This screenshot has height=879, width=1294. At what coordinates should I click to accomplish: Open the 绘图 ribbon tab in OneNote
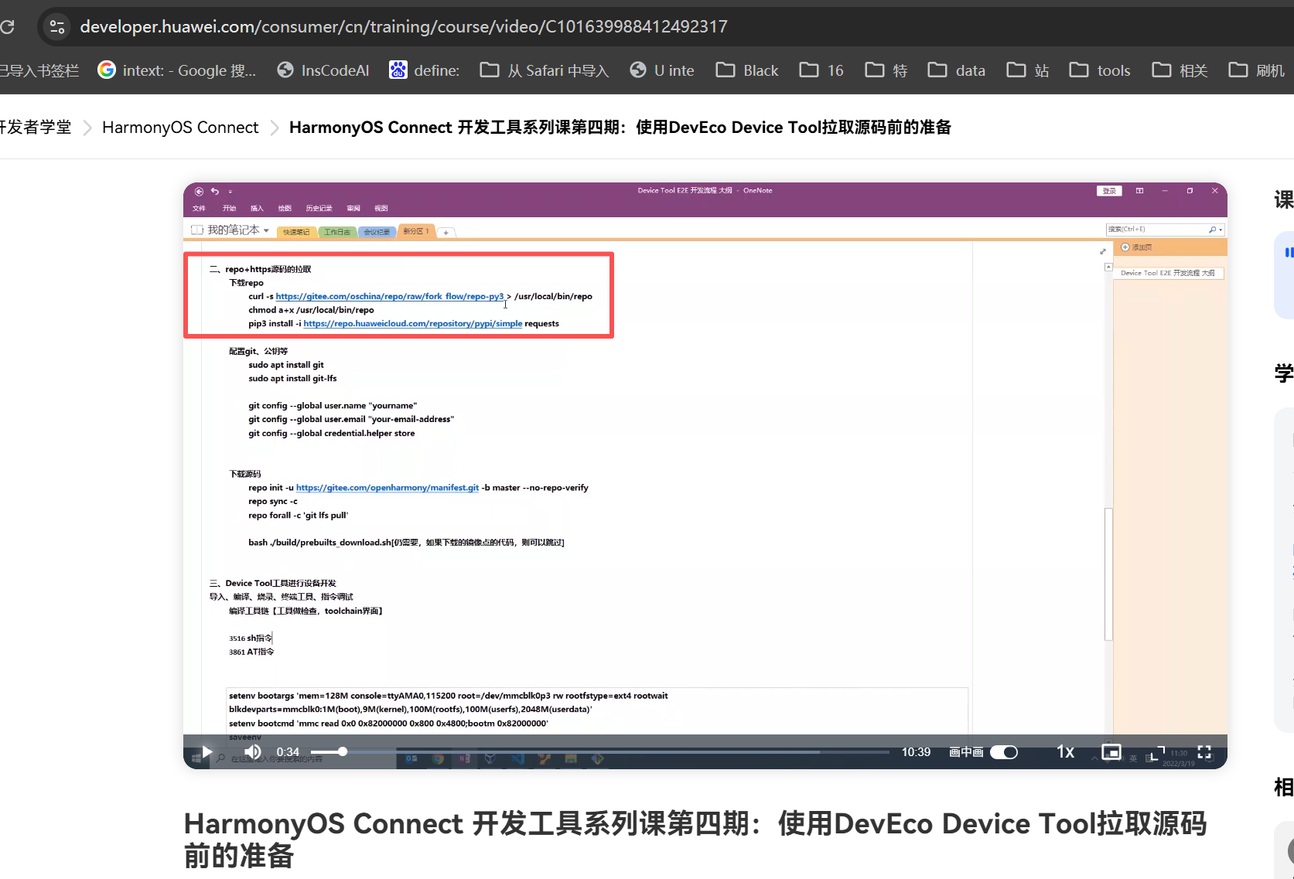click(285, 209)
